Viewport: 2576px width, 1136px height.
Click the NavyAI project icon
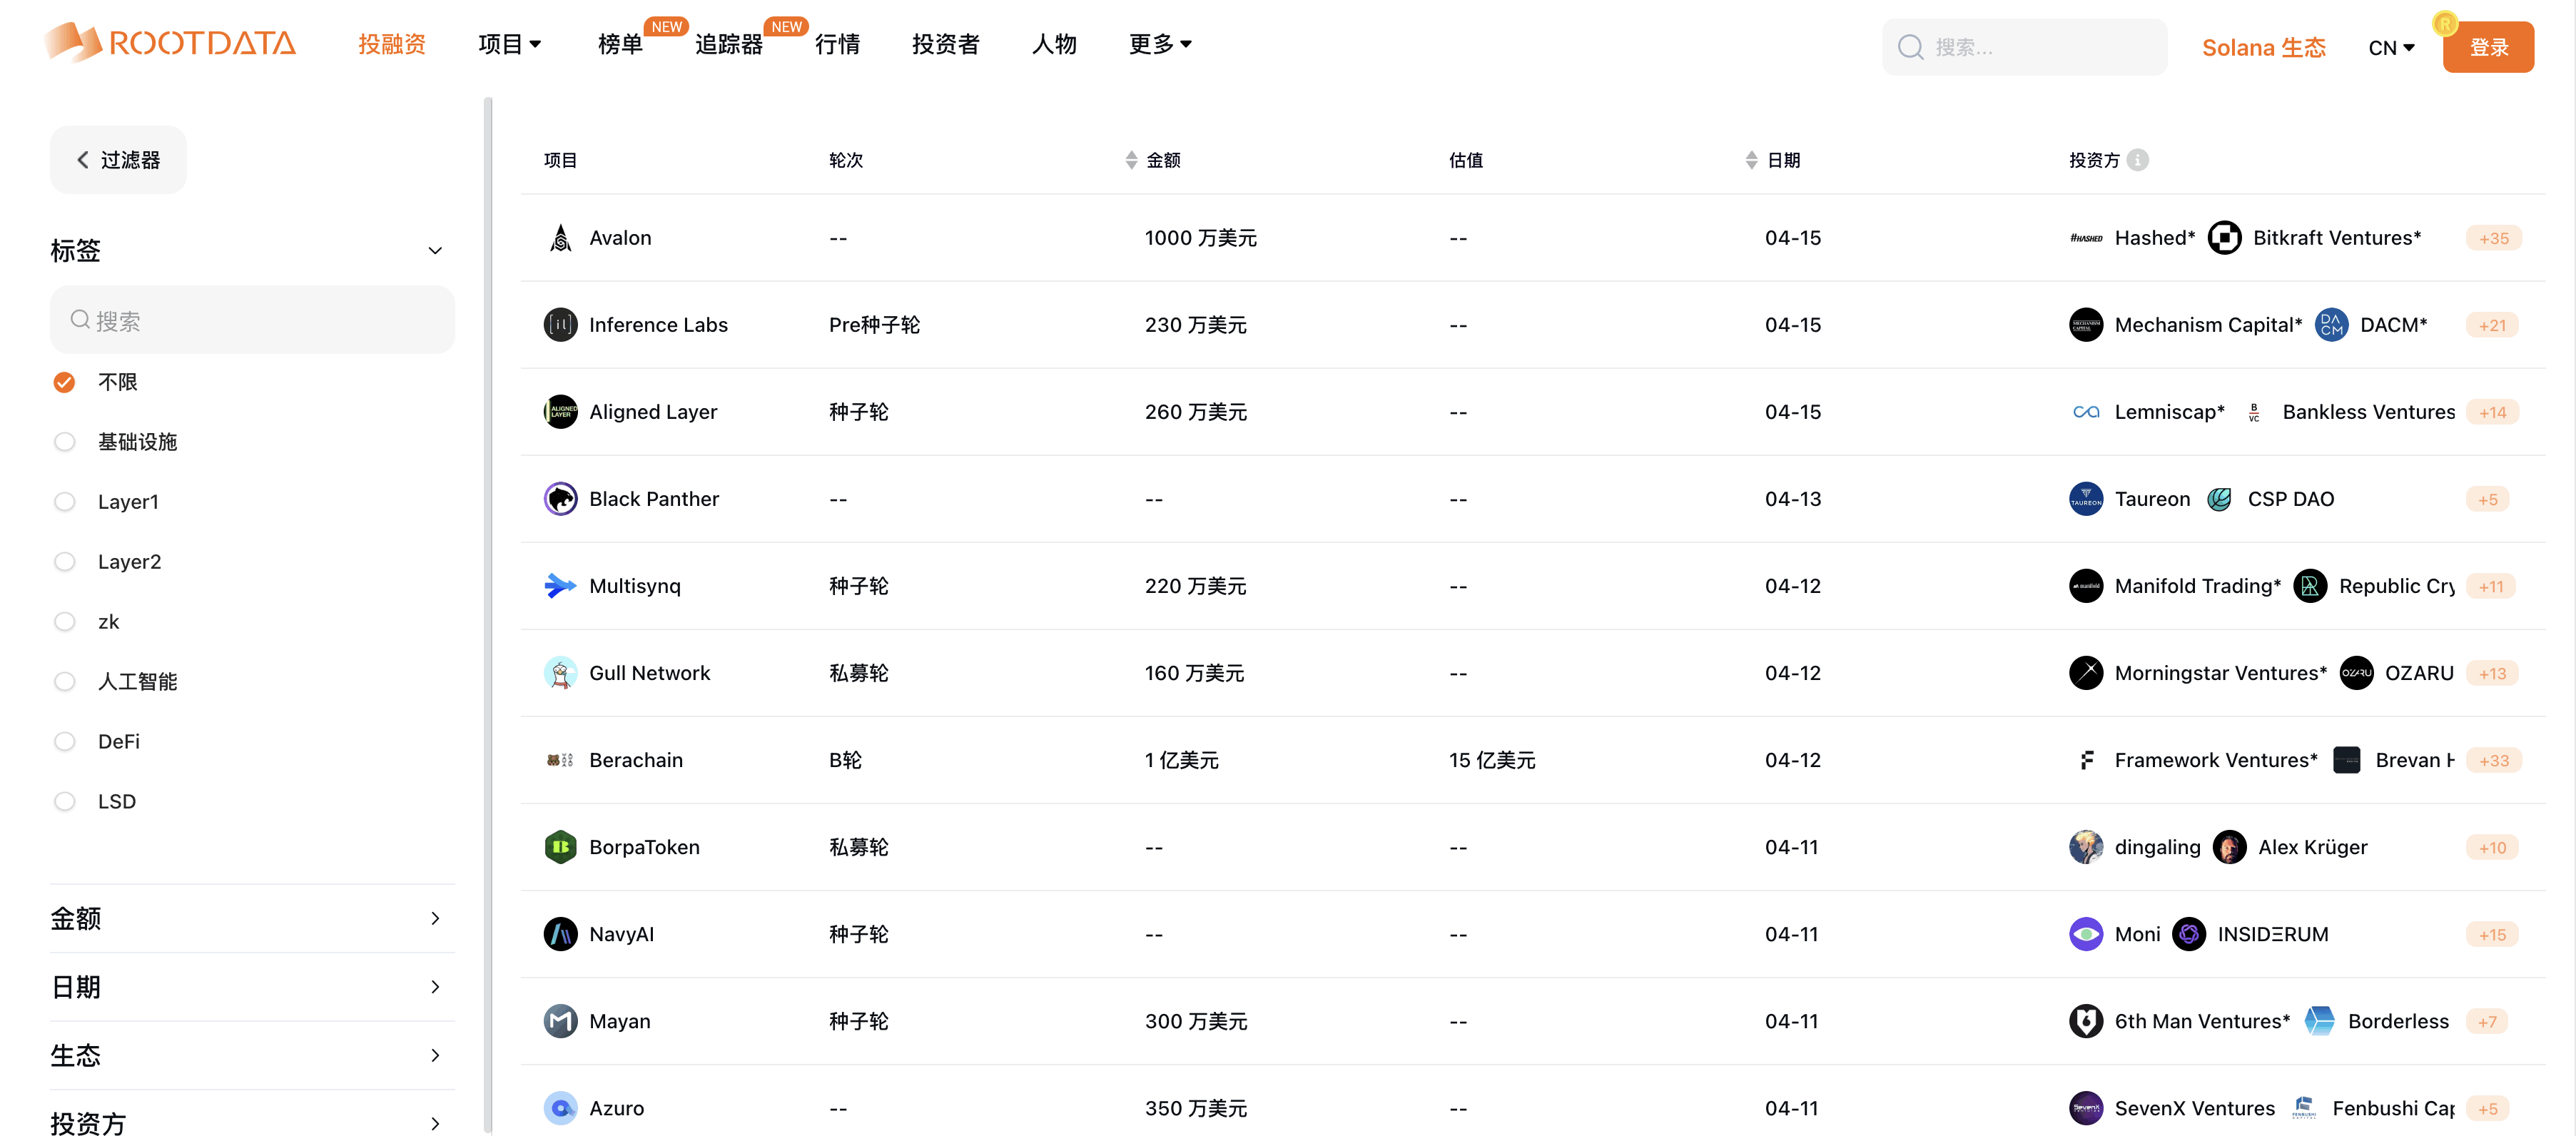point(560,934)
